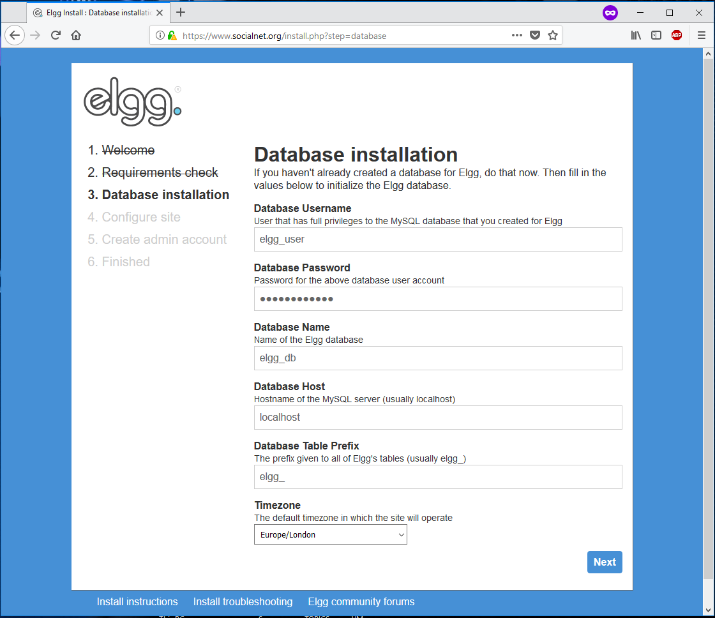
Task: Open the Adblock Plus extension
Action: tap(677, 35)
